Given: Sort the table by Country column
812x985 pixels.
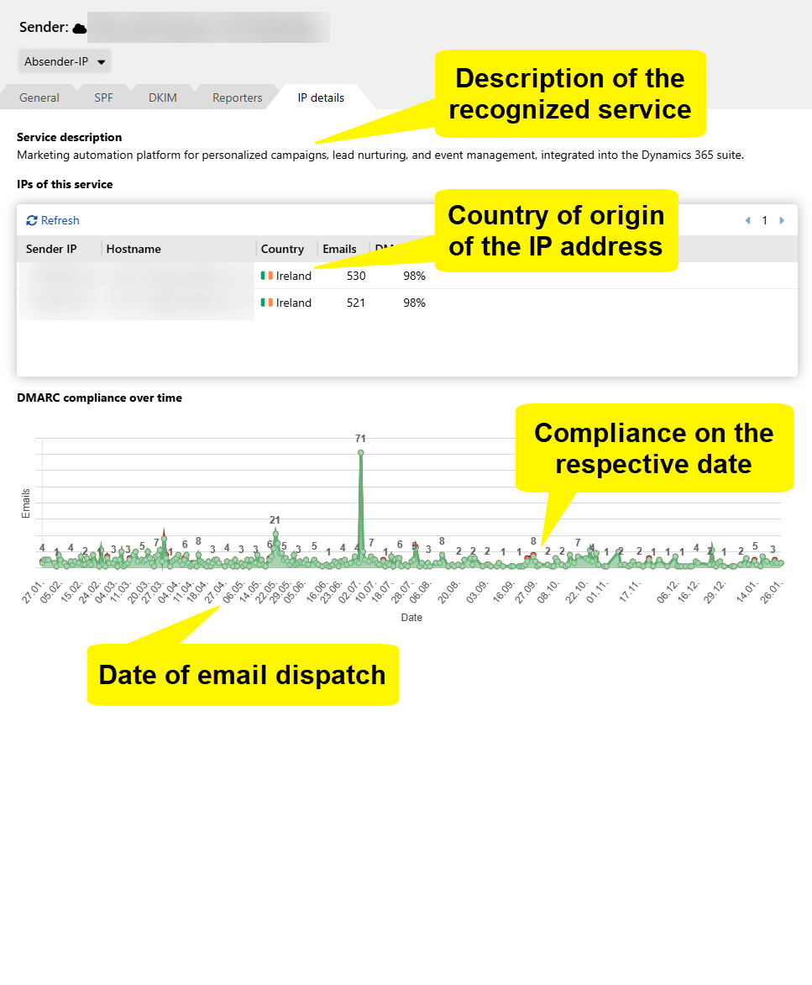Looking at the screenshot, I should pos(282,249).
